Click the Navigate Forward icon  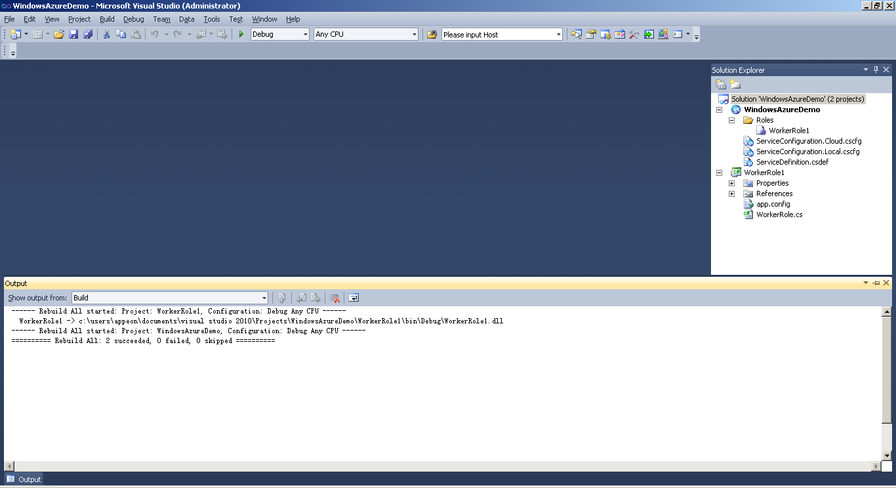tap(222, 34)
